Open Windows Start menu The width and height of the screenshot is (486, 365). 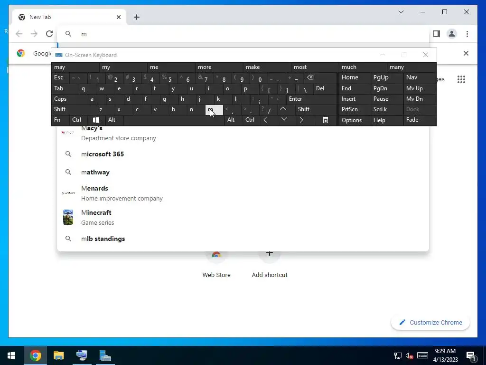tap(11, 355)
